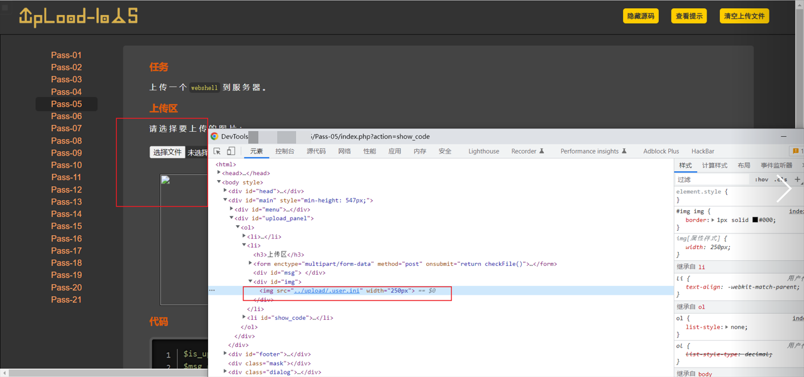The image size is (804, 377).
Task: Click the black #000 border color swatch
Action: point(755,220)
